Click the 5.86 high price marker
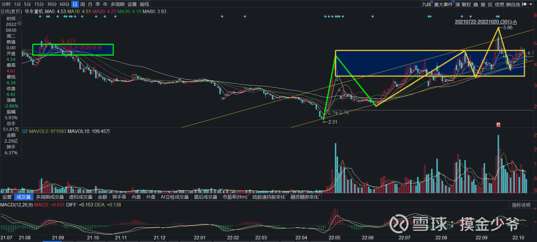Viewport: 537px width, 242px height. coord(508,27)
